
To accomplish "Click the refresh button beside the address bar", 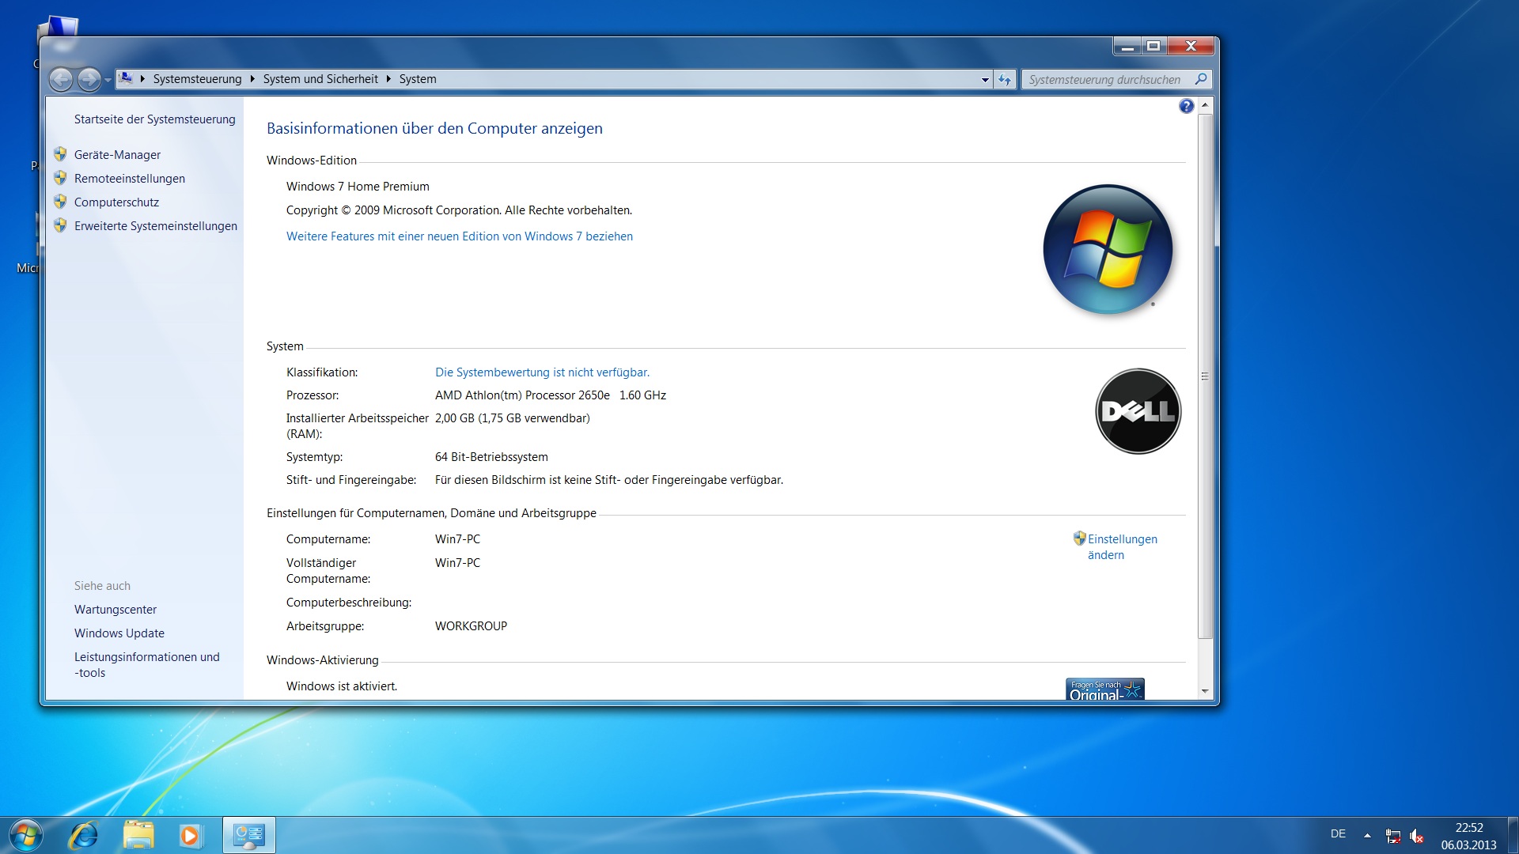I will pos(1005,79).
